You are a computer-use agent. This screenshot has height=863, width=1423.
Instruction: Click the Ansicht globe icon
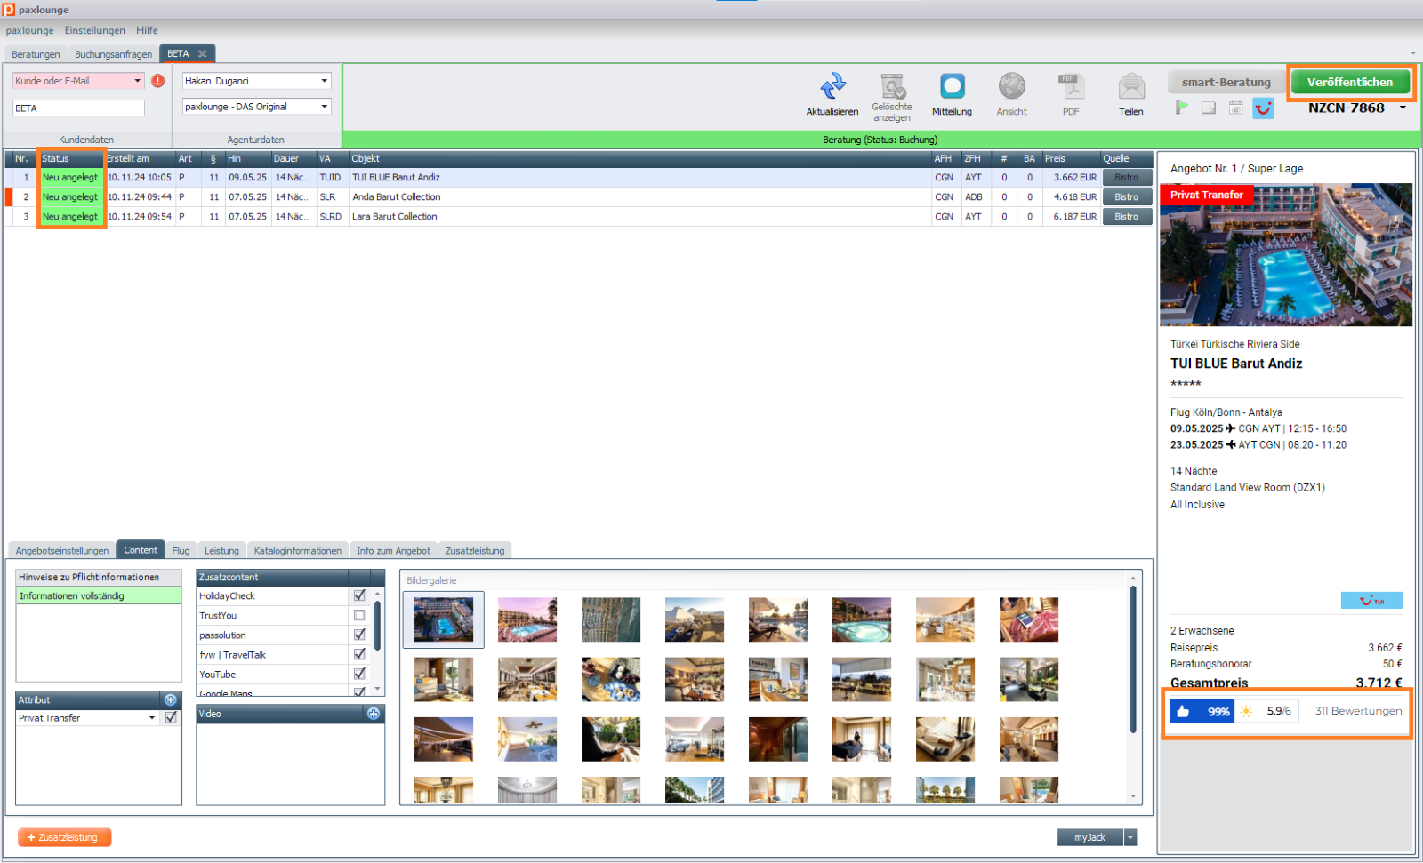coord(1011,86)
